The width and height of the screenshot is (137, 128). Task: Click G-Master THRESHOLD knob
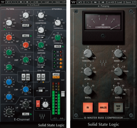(x=88, y=53)
